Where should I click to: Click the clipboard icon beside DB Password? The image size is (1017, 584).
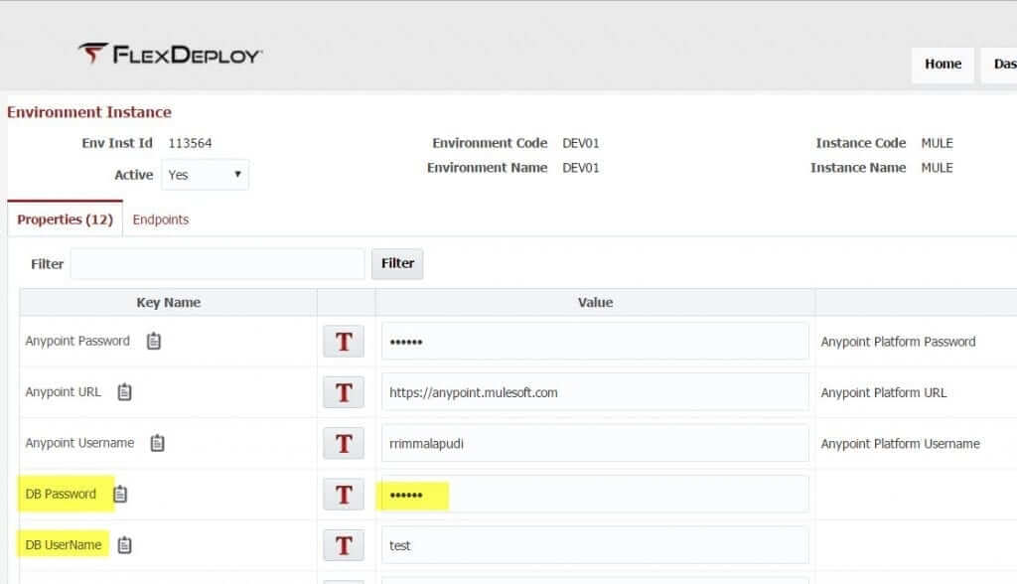point(120,494)
